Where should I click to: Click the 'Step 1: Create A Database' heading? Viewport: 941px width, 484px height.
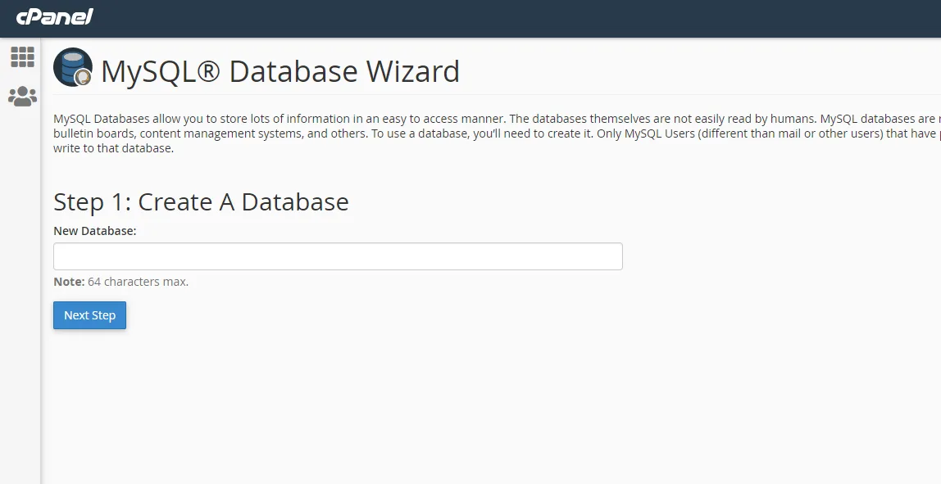pyautogui.click(x=201, y=202)
